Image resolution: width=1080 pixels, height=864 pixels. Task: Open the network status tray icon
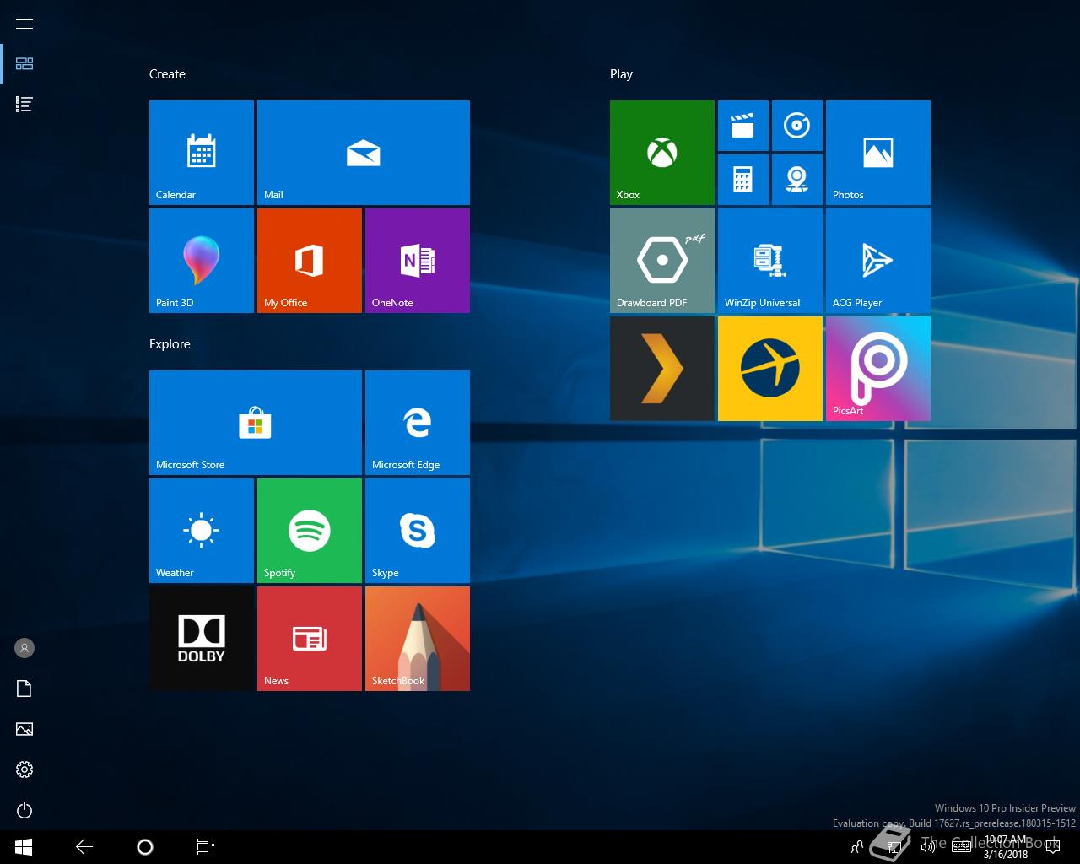893,847
